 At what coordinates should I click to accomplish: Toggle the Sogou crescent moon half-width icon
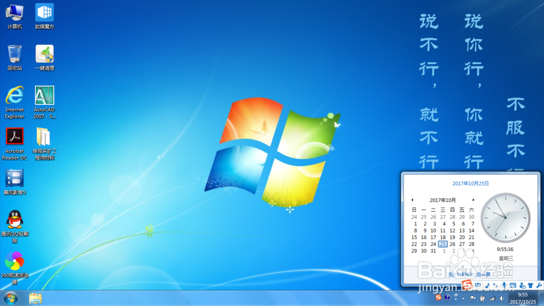coord(487,285)
